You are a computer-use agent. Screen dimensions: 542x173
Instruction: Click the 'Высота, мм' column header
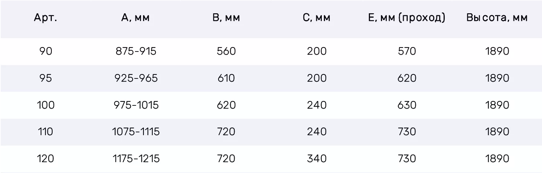click(x=497, y=18)
